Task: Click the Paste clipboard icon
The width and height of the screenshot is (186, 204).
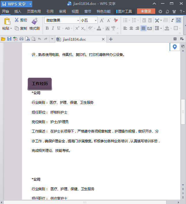Action: click(7, 21)
